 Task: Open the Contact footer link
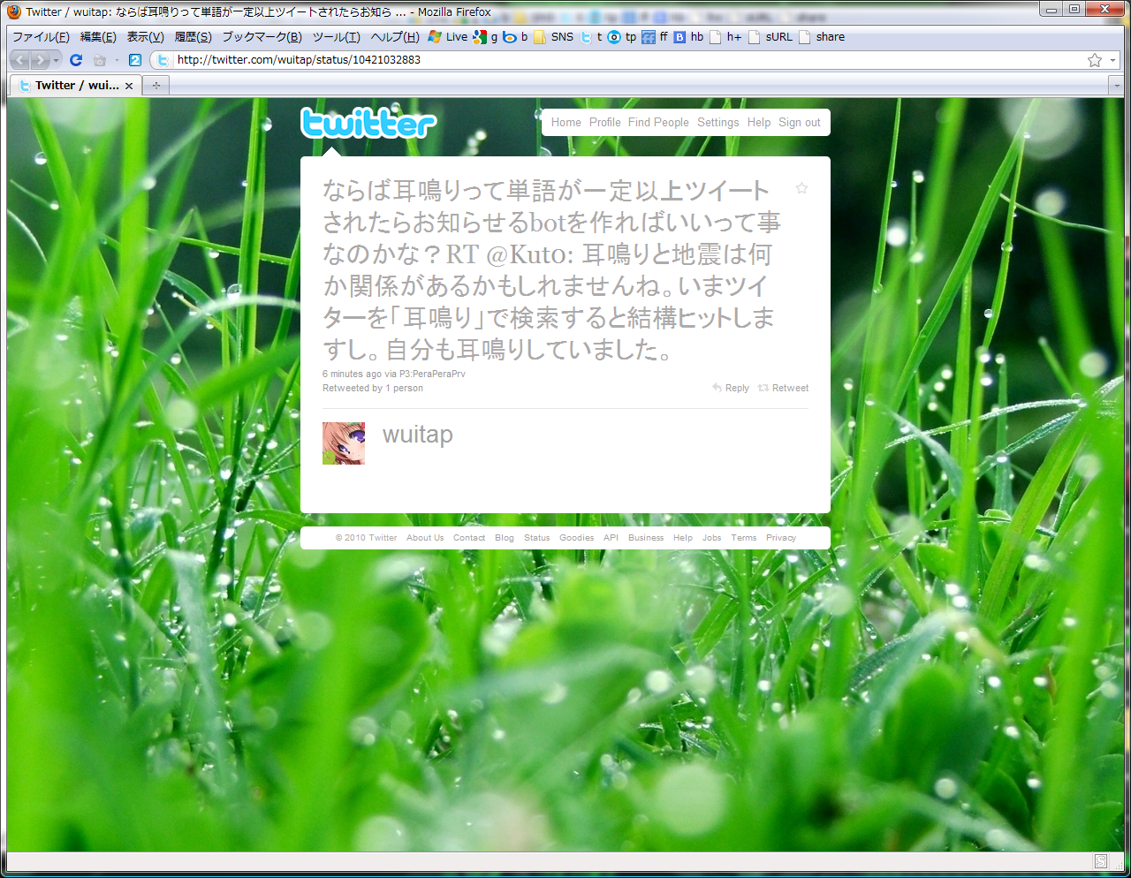(469, 538)
